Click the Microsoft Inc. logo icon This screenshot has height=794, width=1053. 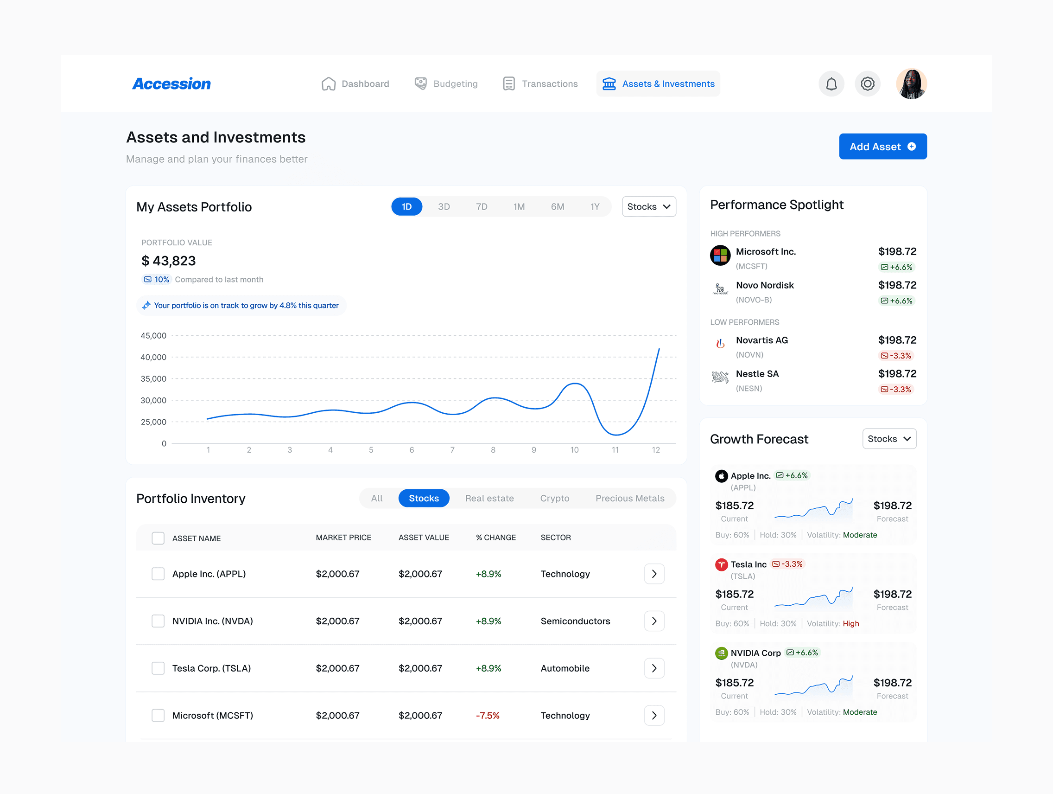[720, 255]
